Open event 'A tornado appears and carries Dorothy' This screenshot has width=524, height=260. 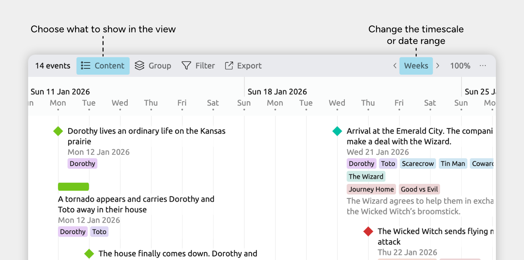coord(136,204)
